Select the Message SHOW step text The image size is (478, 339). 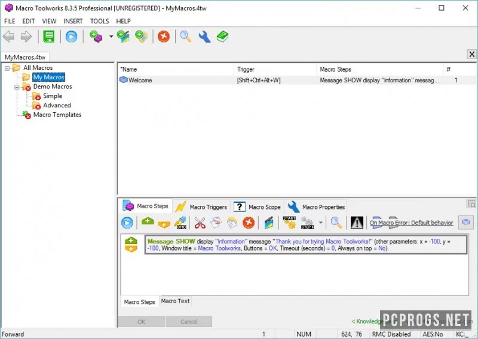[x=306, y=245]
